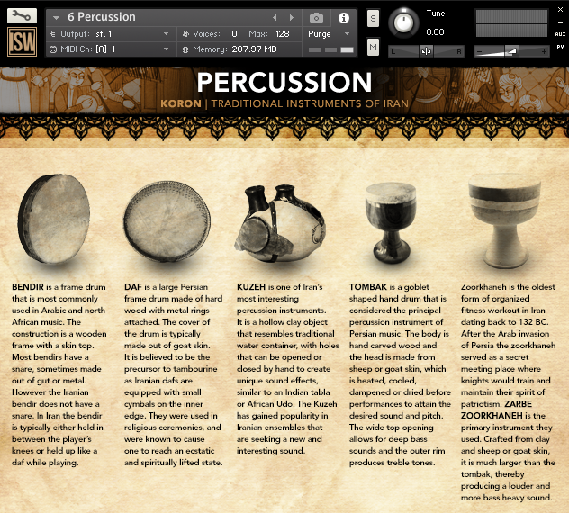Click the Output routing icon
Screen dimensions: 569x513
click(52, 34)
